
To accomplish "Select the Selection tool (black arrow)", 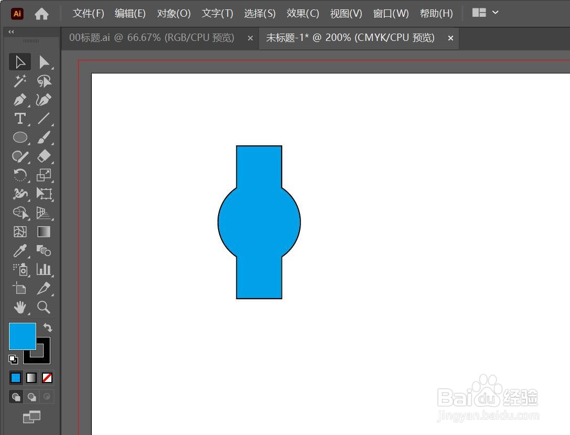I will (x=20, y=62).
